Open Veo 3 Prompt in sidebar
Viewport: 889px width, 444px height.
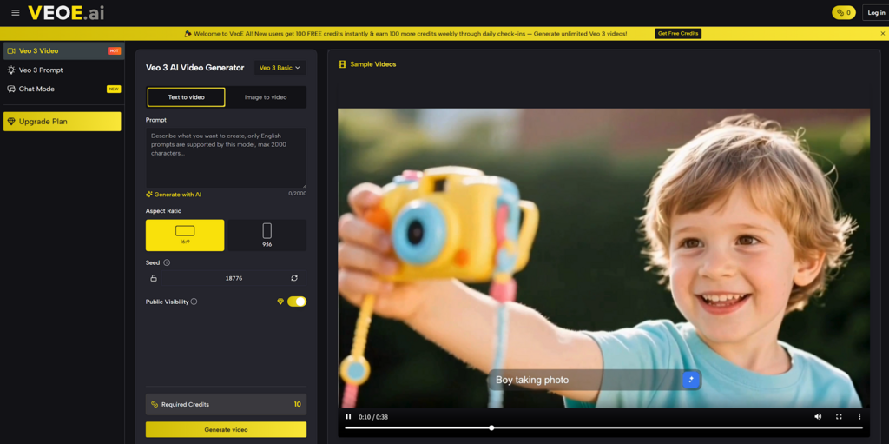click(41, 70)
